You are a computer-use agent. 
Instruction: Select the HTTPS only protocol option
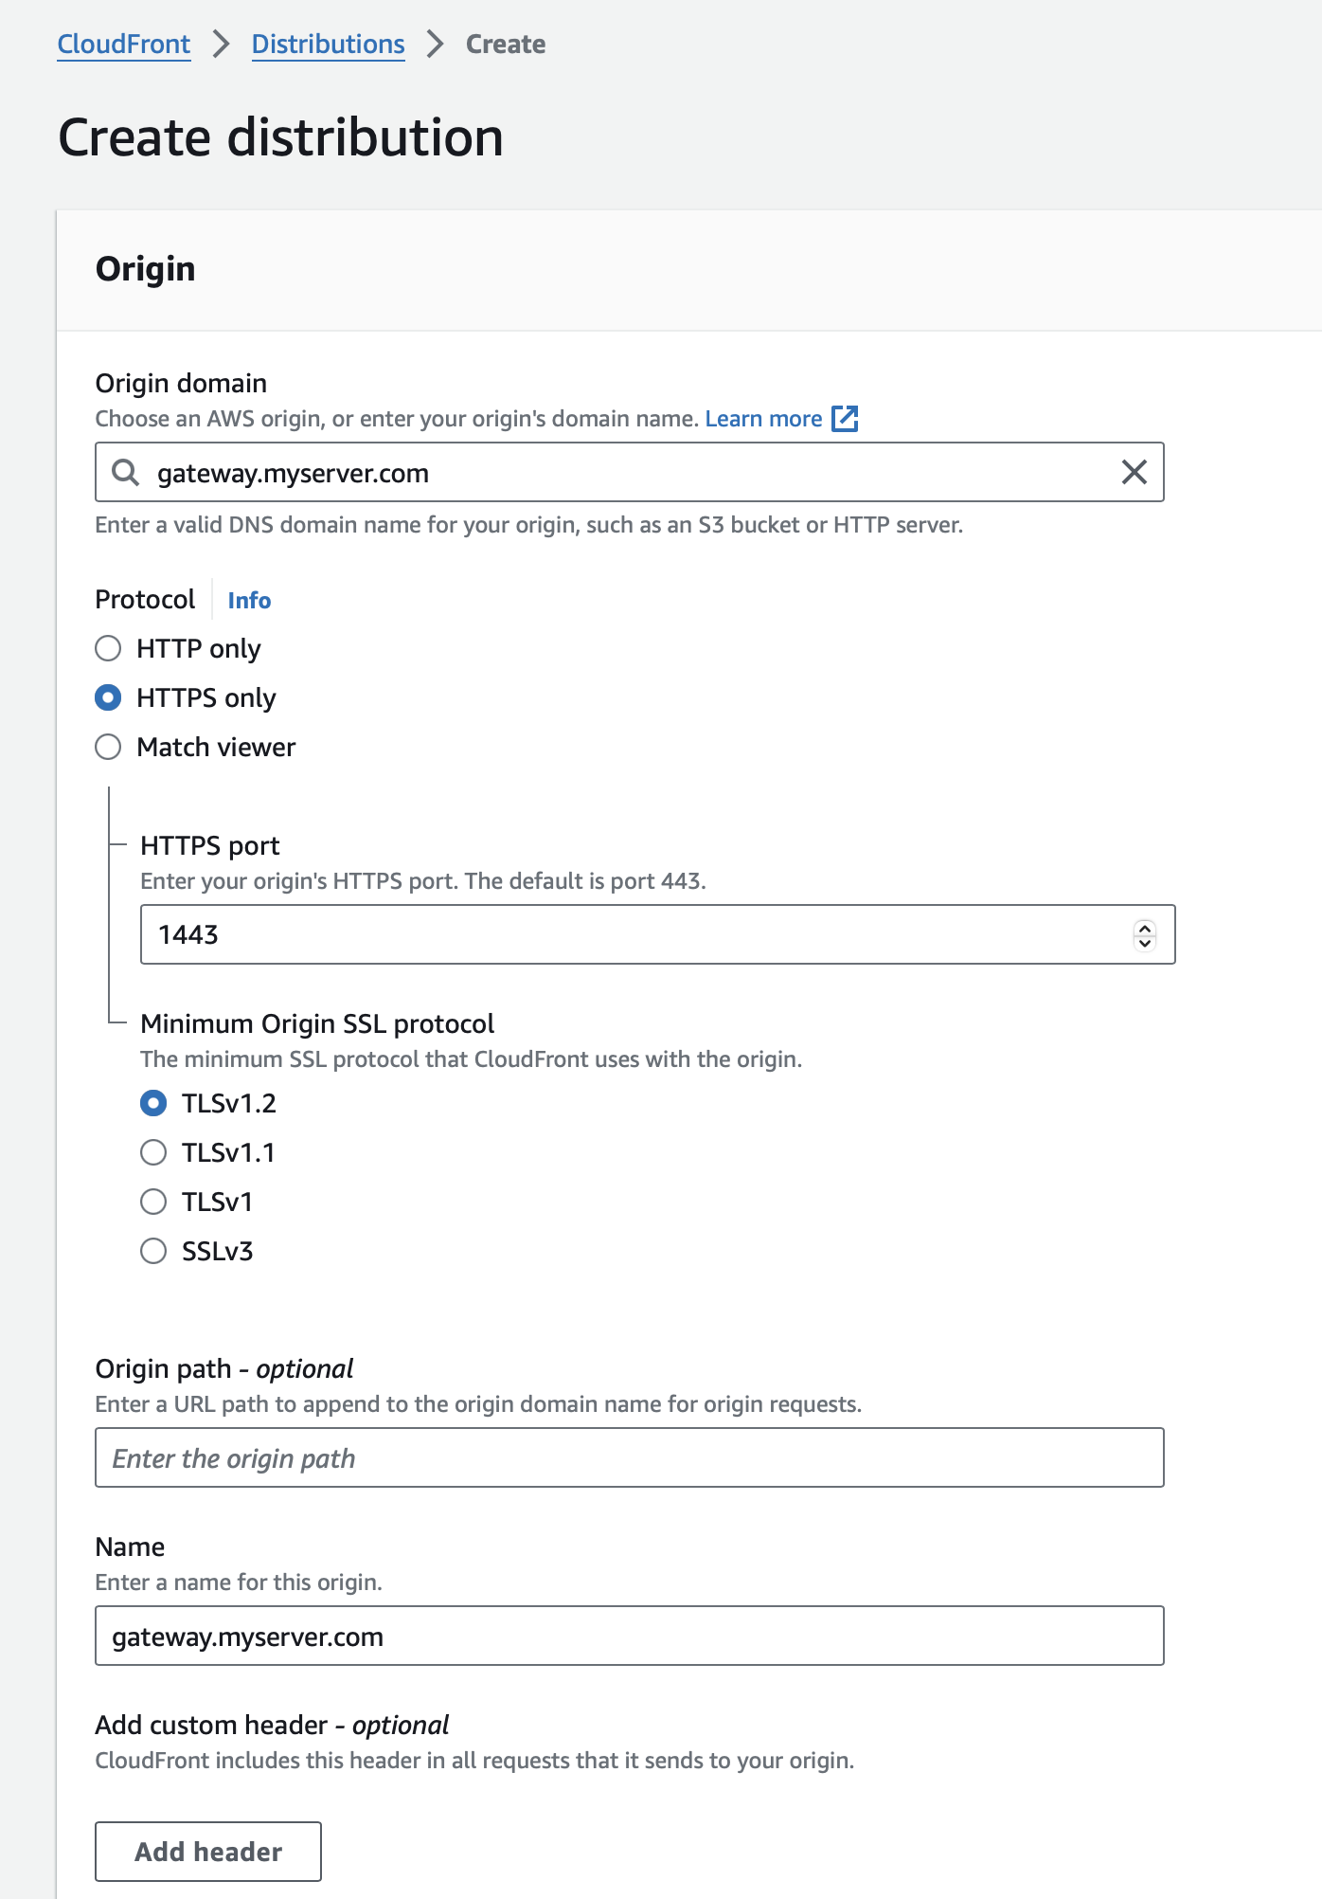click(x=109, y=697)
